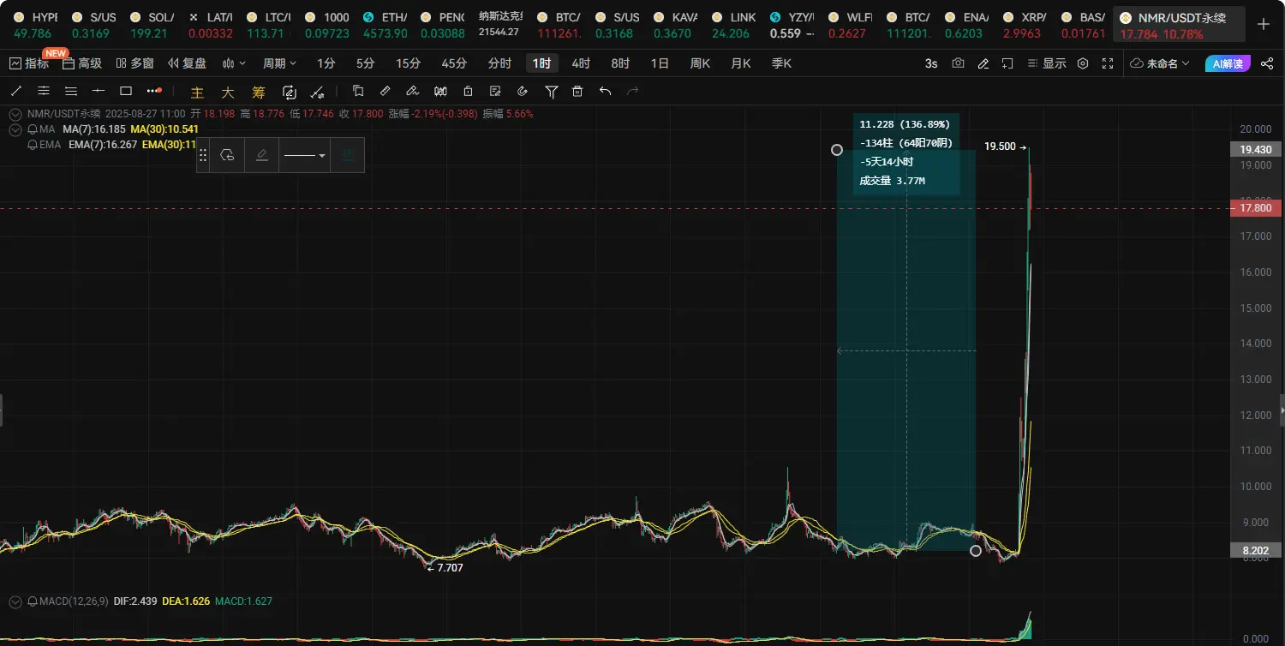Toggle the continuous drawing mode icon
Screen dimensions: 1285x646
click(x=289, y=92)
